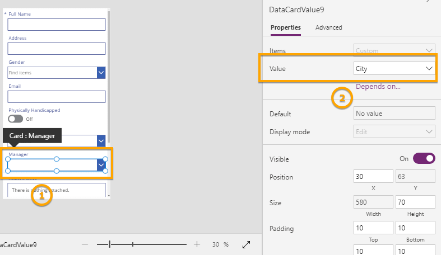
Task: Select the Properties tab
Action: tap(286, 27)
